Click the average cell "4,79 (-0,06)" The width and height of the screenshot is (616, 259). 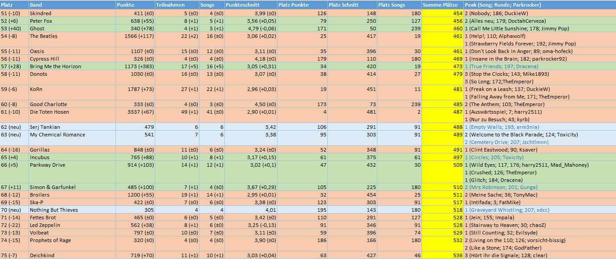click(250, 29)
